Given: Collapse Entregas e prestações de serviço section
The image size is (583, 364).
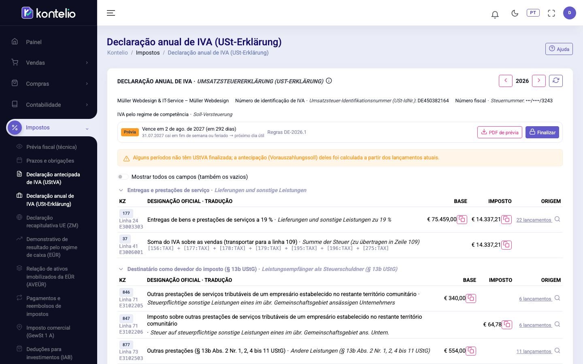Looking at the screenshot, I should pyautogui.click(x=121, y=190).
